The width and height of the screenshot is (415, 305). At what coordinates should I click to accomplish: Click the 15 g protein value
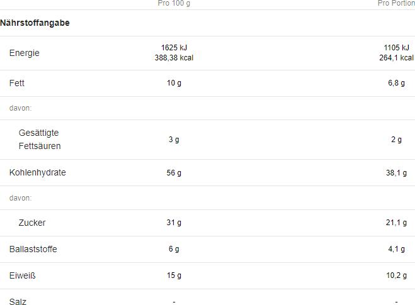174,275
